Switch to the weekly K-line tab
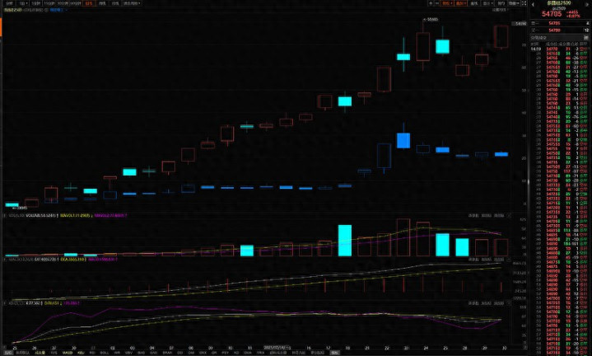592x356 pixels. coord(102,3)
